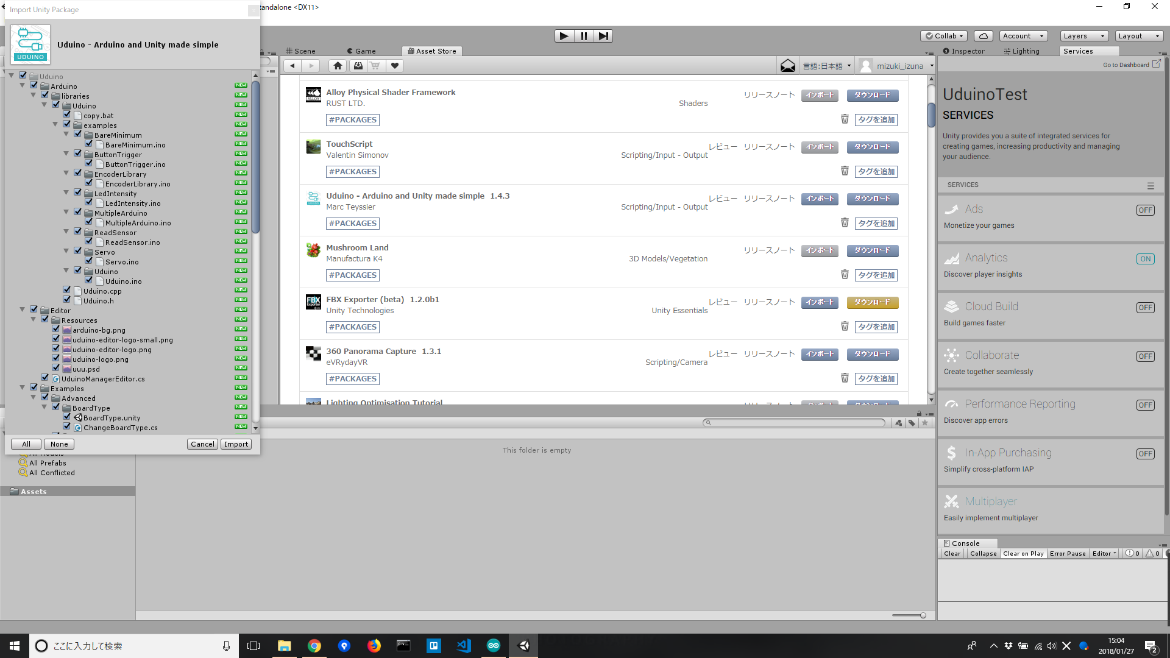The height and width of the screenshot is (658, 1170).
Task: Open the shopping cart icon
Action: [x=375, y=65]
